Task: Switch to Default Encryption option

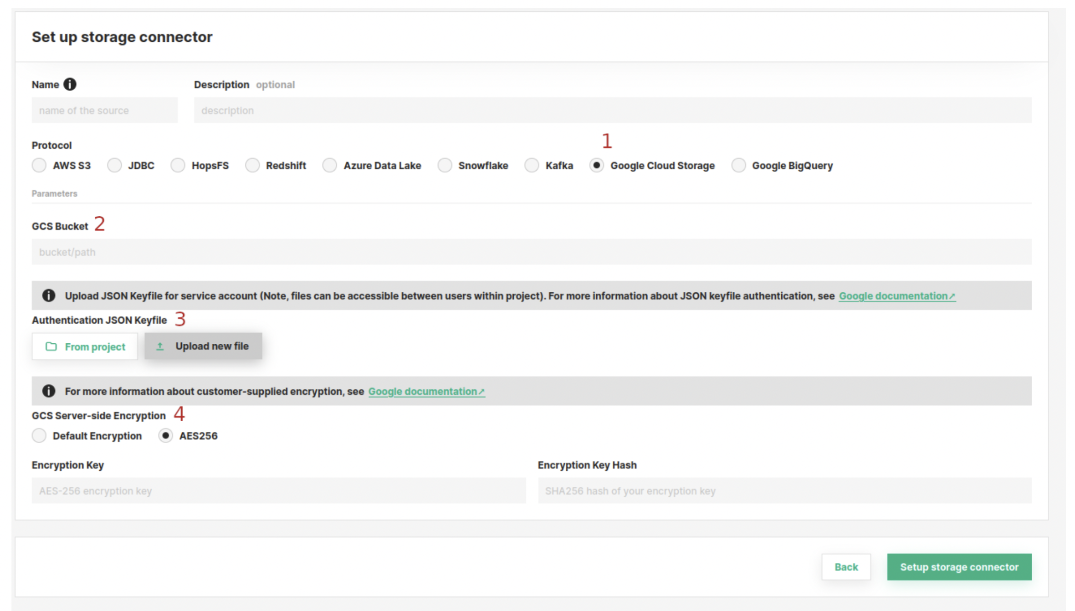Action: click(39, 436)
